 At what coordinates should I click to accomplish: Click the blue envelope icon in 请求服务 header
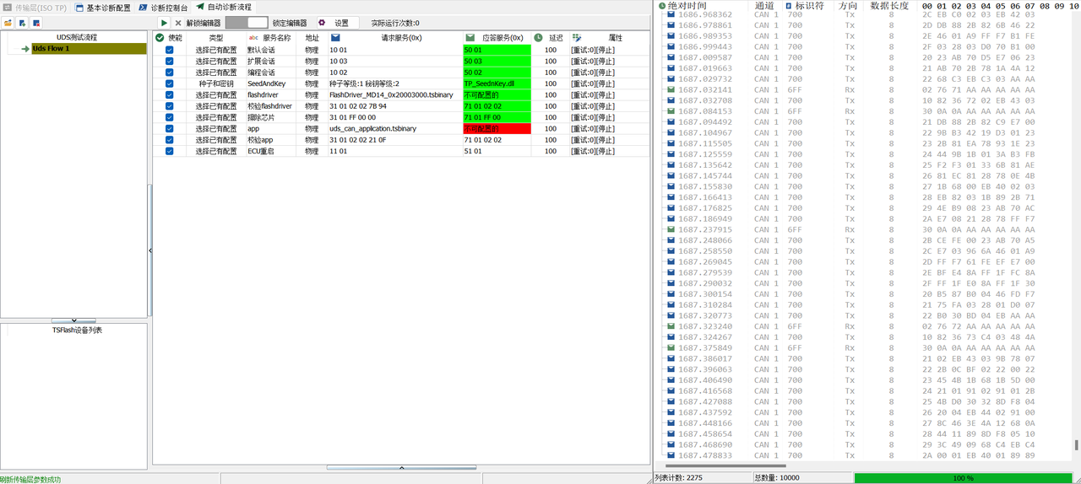(x=335, y=38)
